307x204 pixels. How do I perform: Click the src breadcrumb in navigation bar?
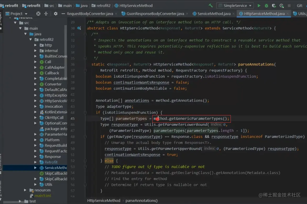tap(52, 6)
